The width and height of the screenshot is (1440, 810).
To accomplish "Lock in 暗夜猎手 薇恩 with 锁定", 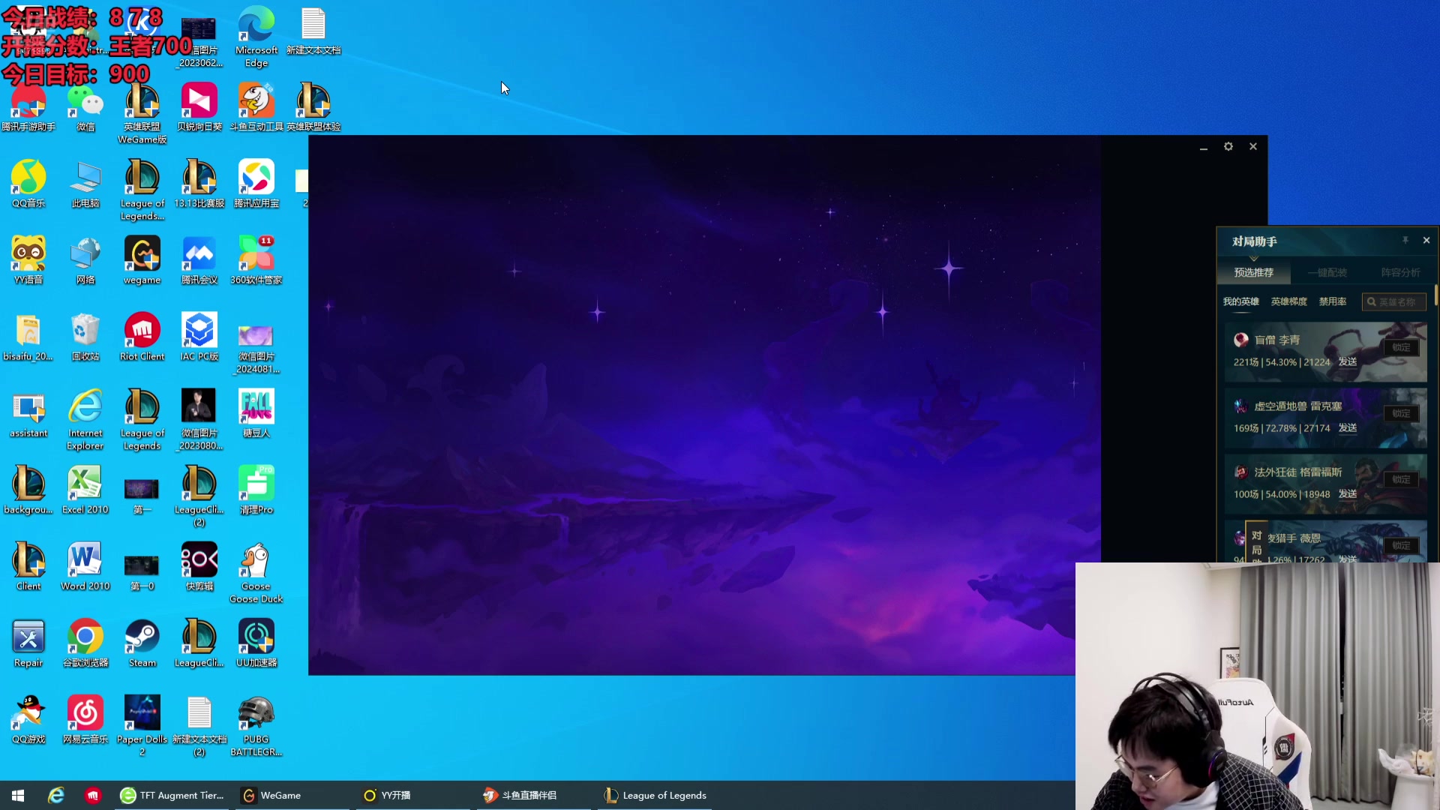I will [x=1401, y=545].
